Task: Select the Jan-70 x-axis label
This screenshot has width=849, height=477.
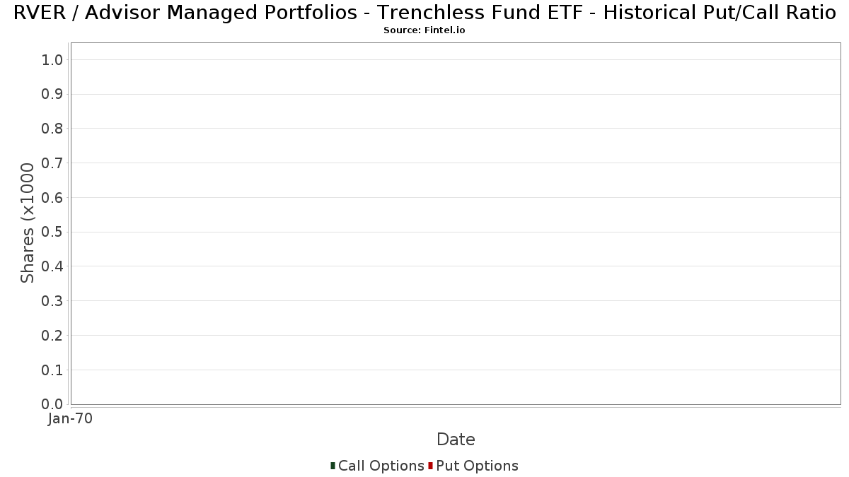Action: [70, 419]
